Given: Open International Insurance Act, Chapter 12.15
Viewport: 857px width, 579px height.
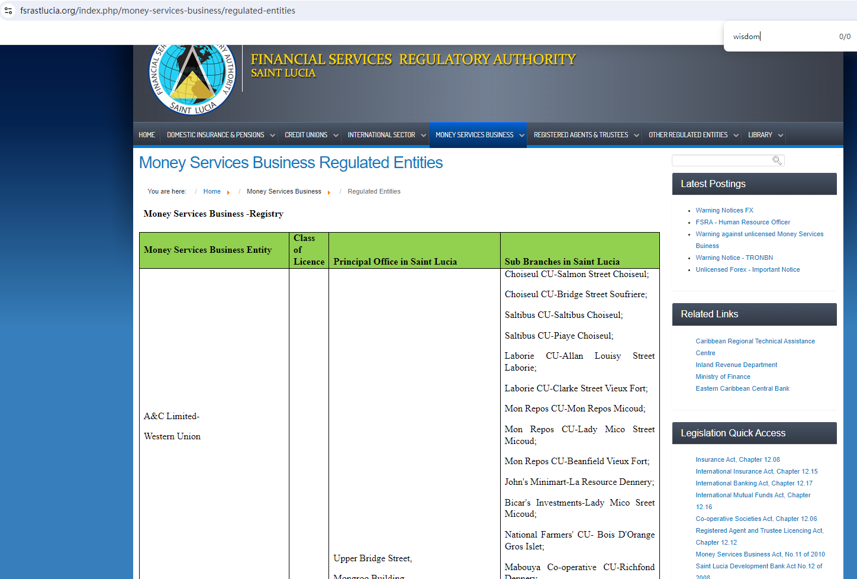Looking at the screenshot, I should pos(756,471).
